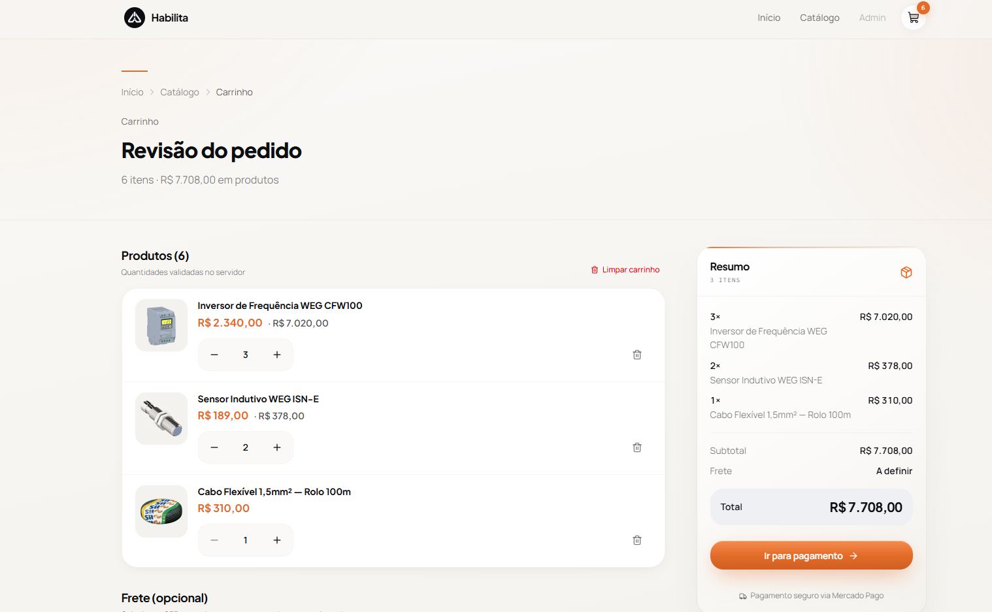992x612 pixels.
Task: Click the quantity value 3 field
Action: 246,355
